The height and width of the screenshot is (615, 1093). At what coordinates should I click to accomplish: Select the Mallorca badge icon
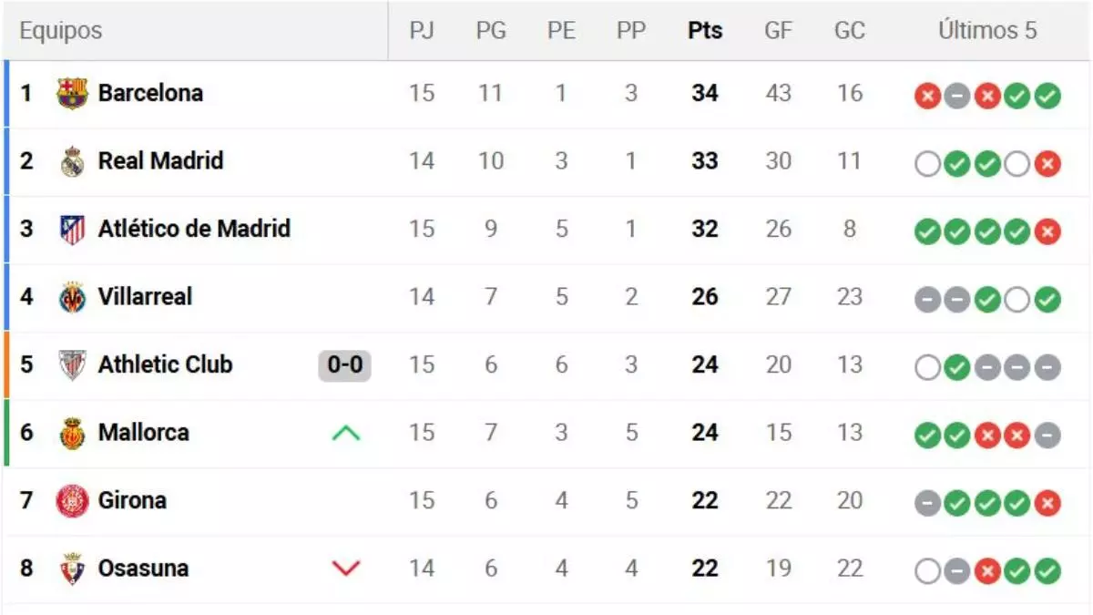(x=70, y=432)
